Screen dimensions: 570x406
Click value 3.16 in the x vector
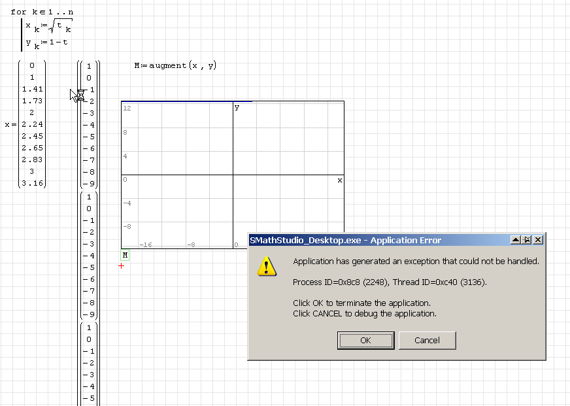point(32,183)
